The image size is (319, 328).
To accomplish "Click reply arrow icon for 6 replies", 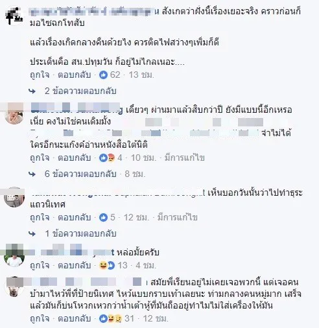I will coord(32,174).
